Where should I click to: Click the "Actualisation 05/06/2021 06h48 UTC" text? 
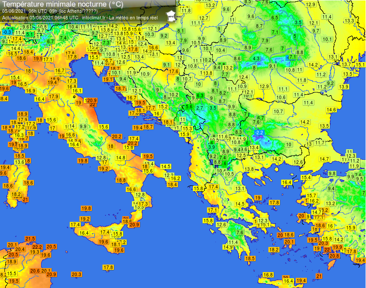pyautogui.click(x=40, y=18)
